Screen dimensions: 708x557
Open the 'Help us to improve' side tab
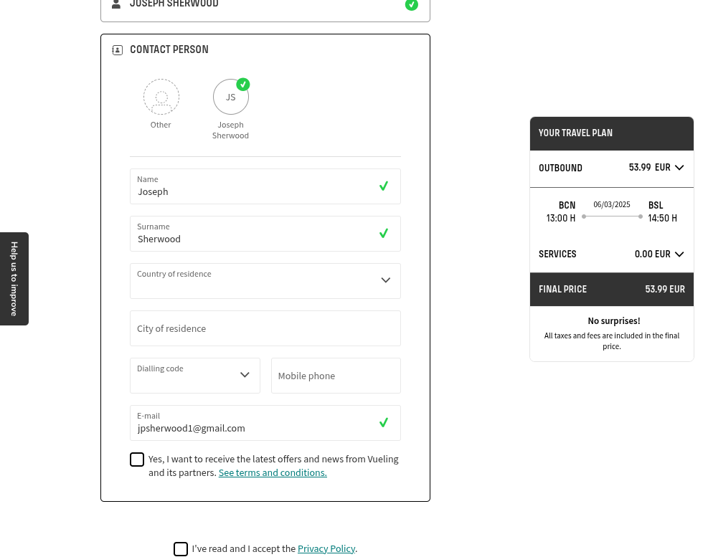point(14,279)
